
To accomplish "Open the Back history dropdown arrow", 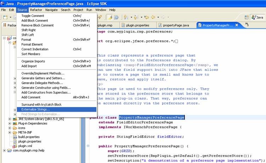I will (158, 17).
